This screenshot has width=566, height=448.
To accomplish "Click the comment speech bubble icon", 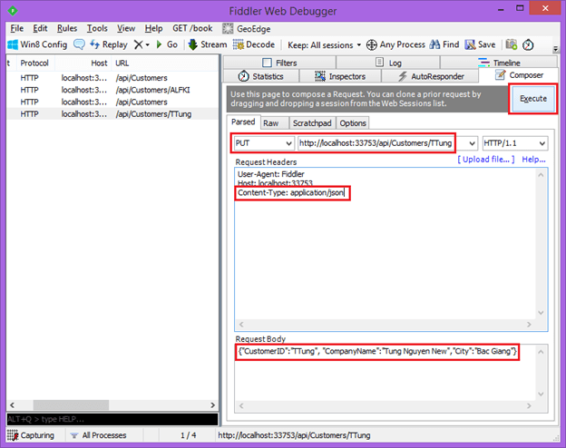I will tap(79, 44).
